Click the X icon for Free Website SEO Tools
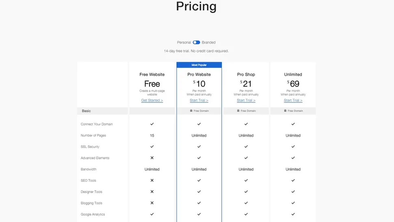 click(152, 180)
